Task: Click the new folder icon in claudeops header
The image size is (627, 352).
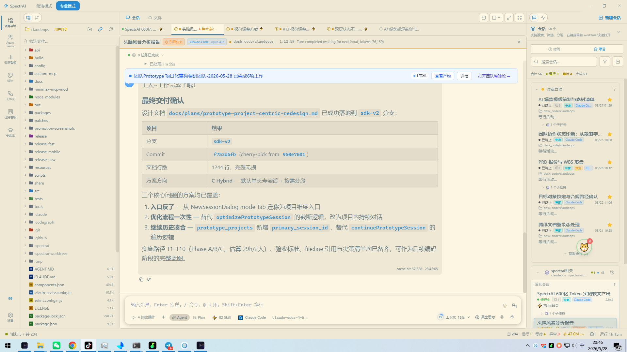Action: (90, 29)
